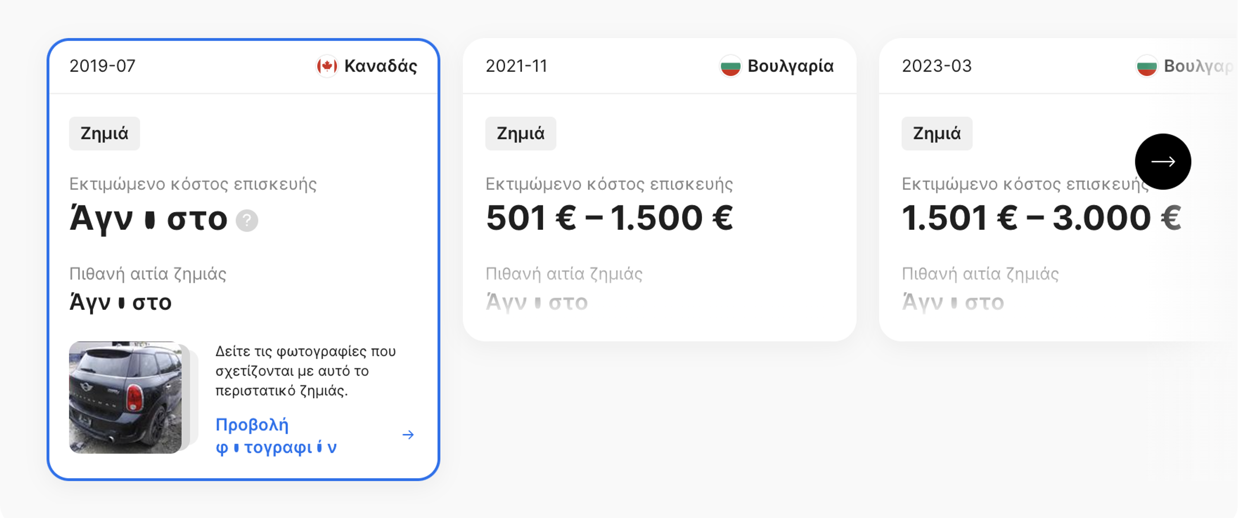Click the Ζημιά badge on the Canada card
Screen dimensions: 1239x518
pyautogui.click(x=104, y=133)
